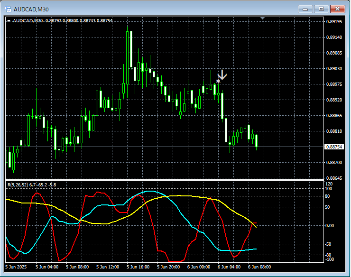Click price scale value 0.88645
The width and height of the screenshot is (351, 277).
(334, 178)
